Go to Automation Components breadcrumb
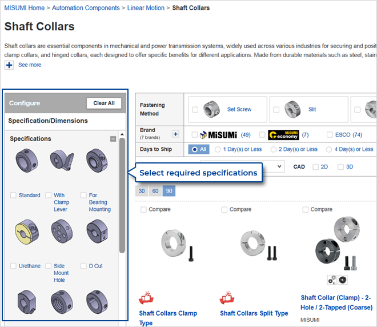Image resolution: width=377 pixels, height=327 pixels. [x=87, y=8]
